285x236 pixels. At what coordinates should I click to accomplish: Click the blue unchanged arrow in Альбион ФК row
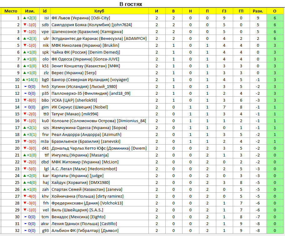point(26,231)
